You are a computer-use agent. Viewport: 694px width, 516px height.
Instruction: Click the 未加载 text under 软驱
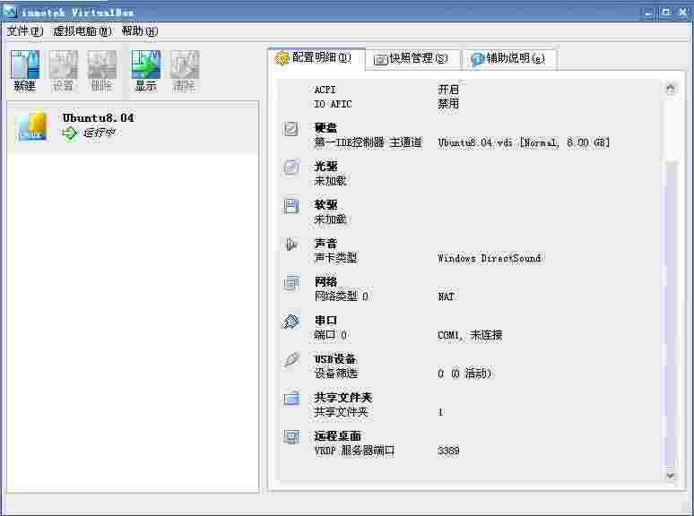tap(330, 219)
